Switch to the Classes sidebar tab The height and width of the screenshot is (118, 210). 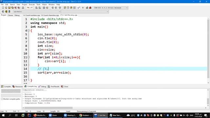tap(10, 15)
